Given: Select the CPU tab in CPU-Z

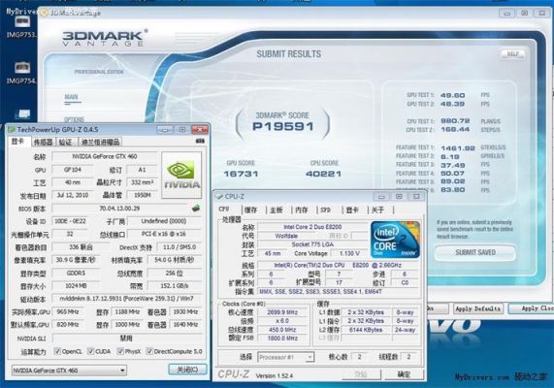Looking at the screenshot, I should click(x=224, y=209).
